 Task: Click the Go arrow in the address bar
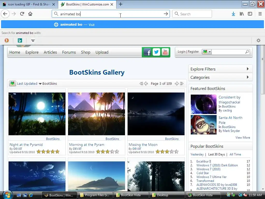click(166, 14)
